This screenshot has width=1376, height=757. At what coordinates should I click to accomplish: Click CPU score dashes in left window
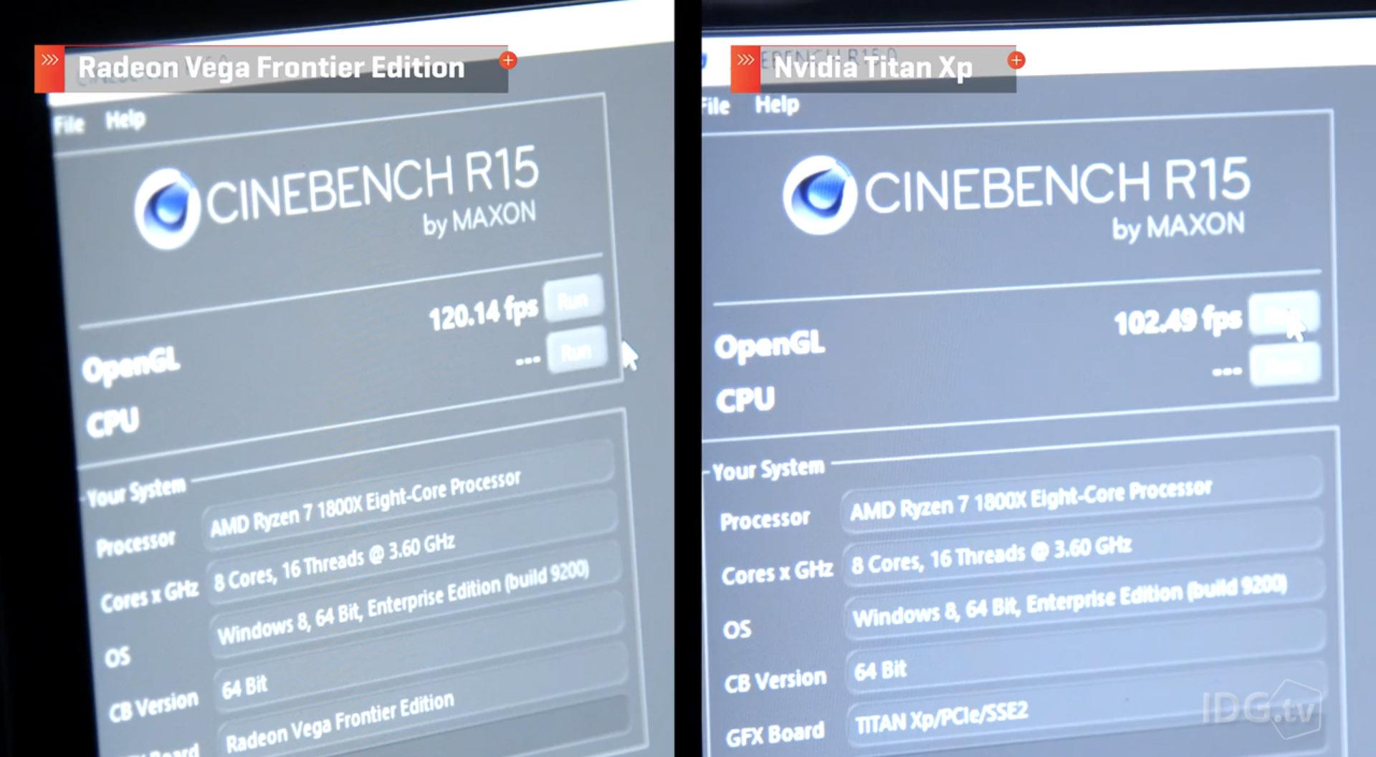pyautogui.click(x=528, y=360)
